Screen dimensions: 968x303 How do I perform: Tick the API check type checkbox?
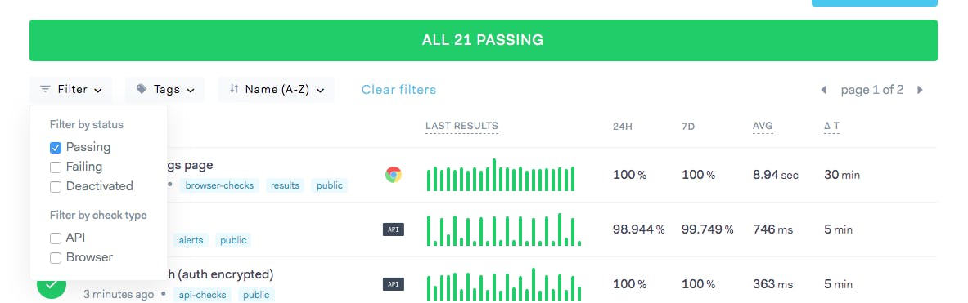tap(56, 238)
